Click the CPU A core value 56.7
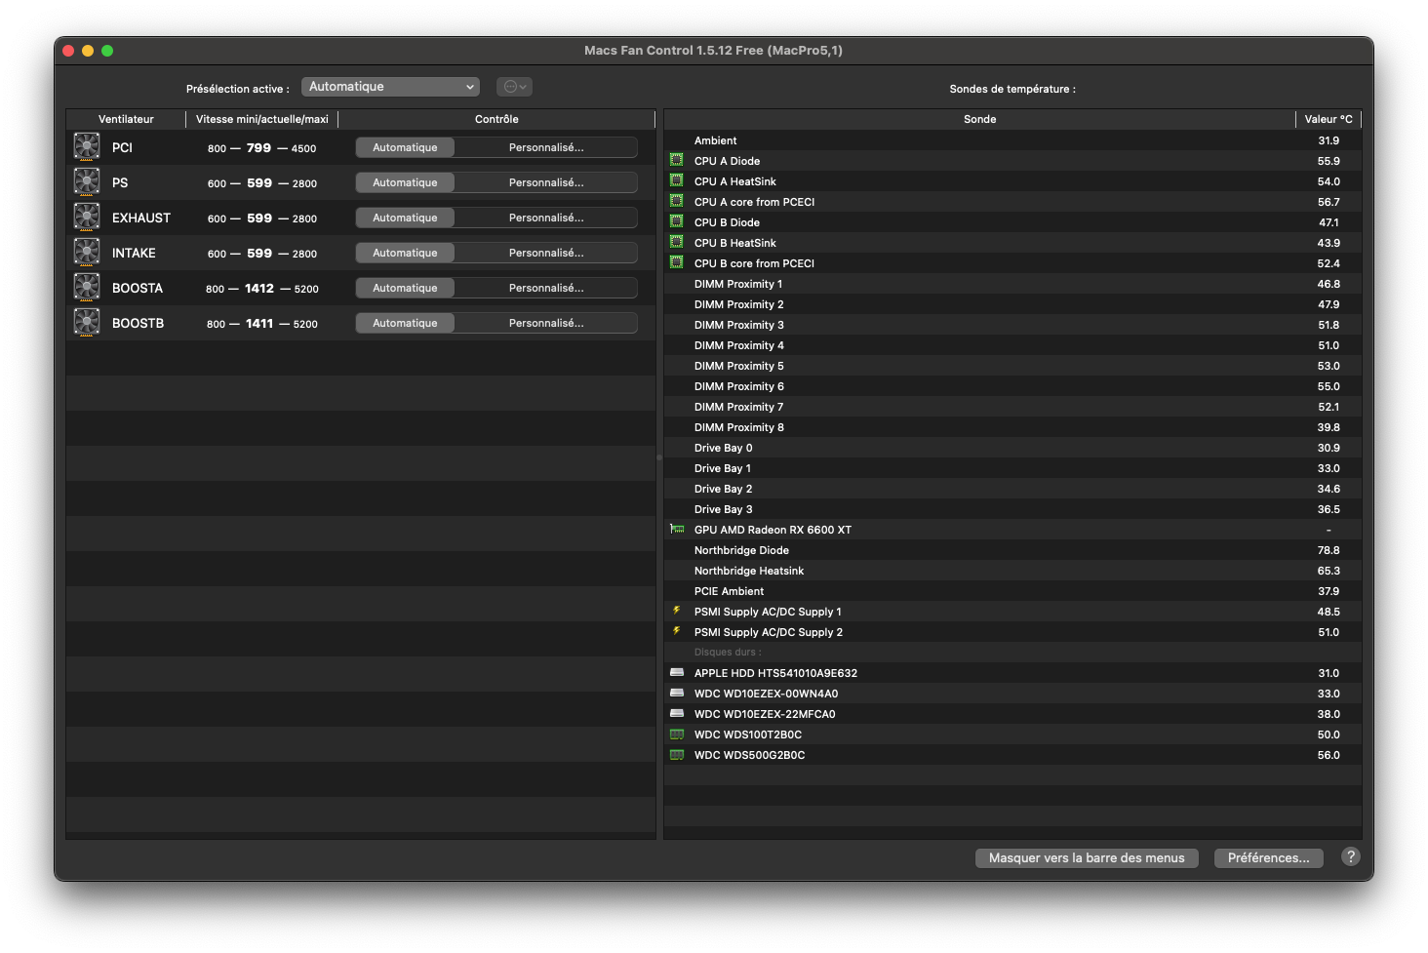The image size is (1428, 953). tap(1329, 202)
